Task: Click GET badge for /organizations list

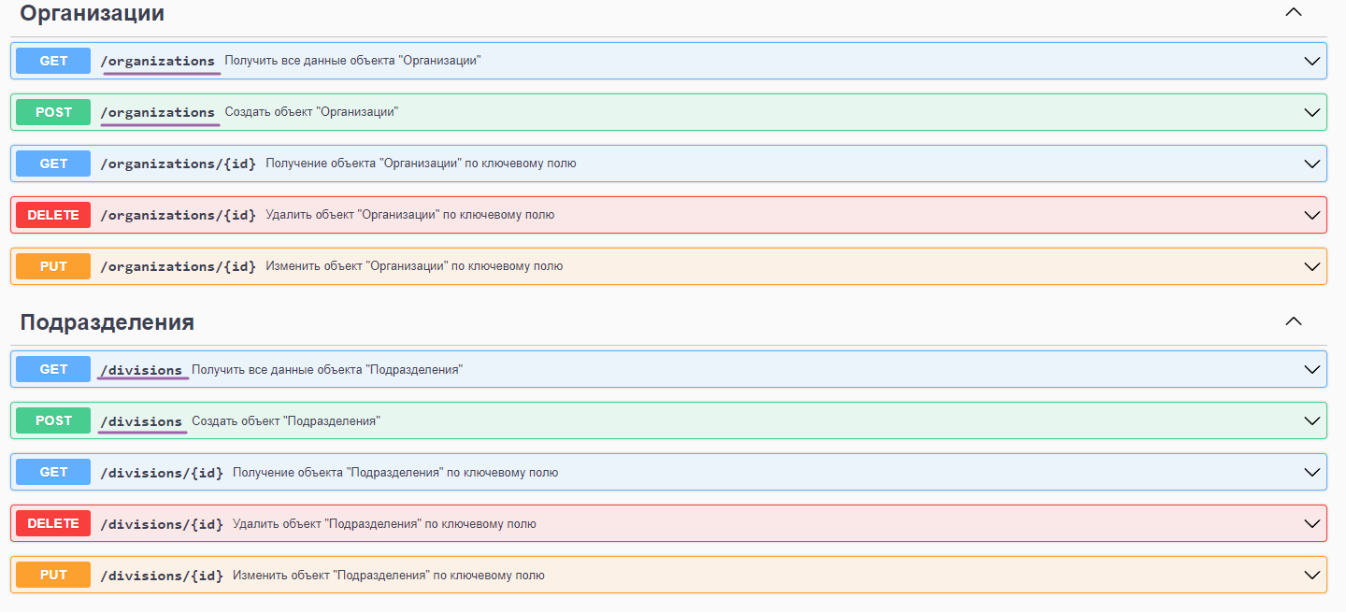Action: pos(53,61)
